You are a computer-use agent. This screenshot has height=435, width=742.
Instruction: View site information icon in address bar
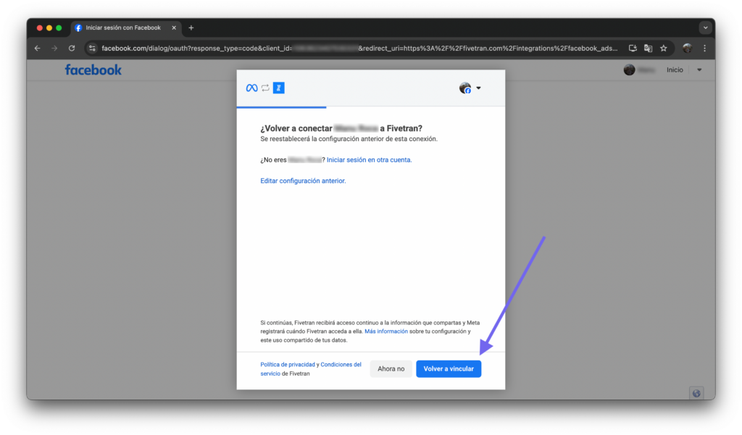tap(92, 48)
